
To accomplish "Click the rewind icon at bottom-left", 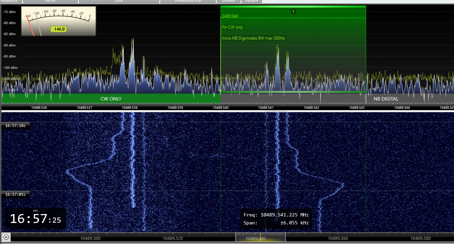I will 6,237.
